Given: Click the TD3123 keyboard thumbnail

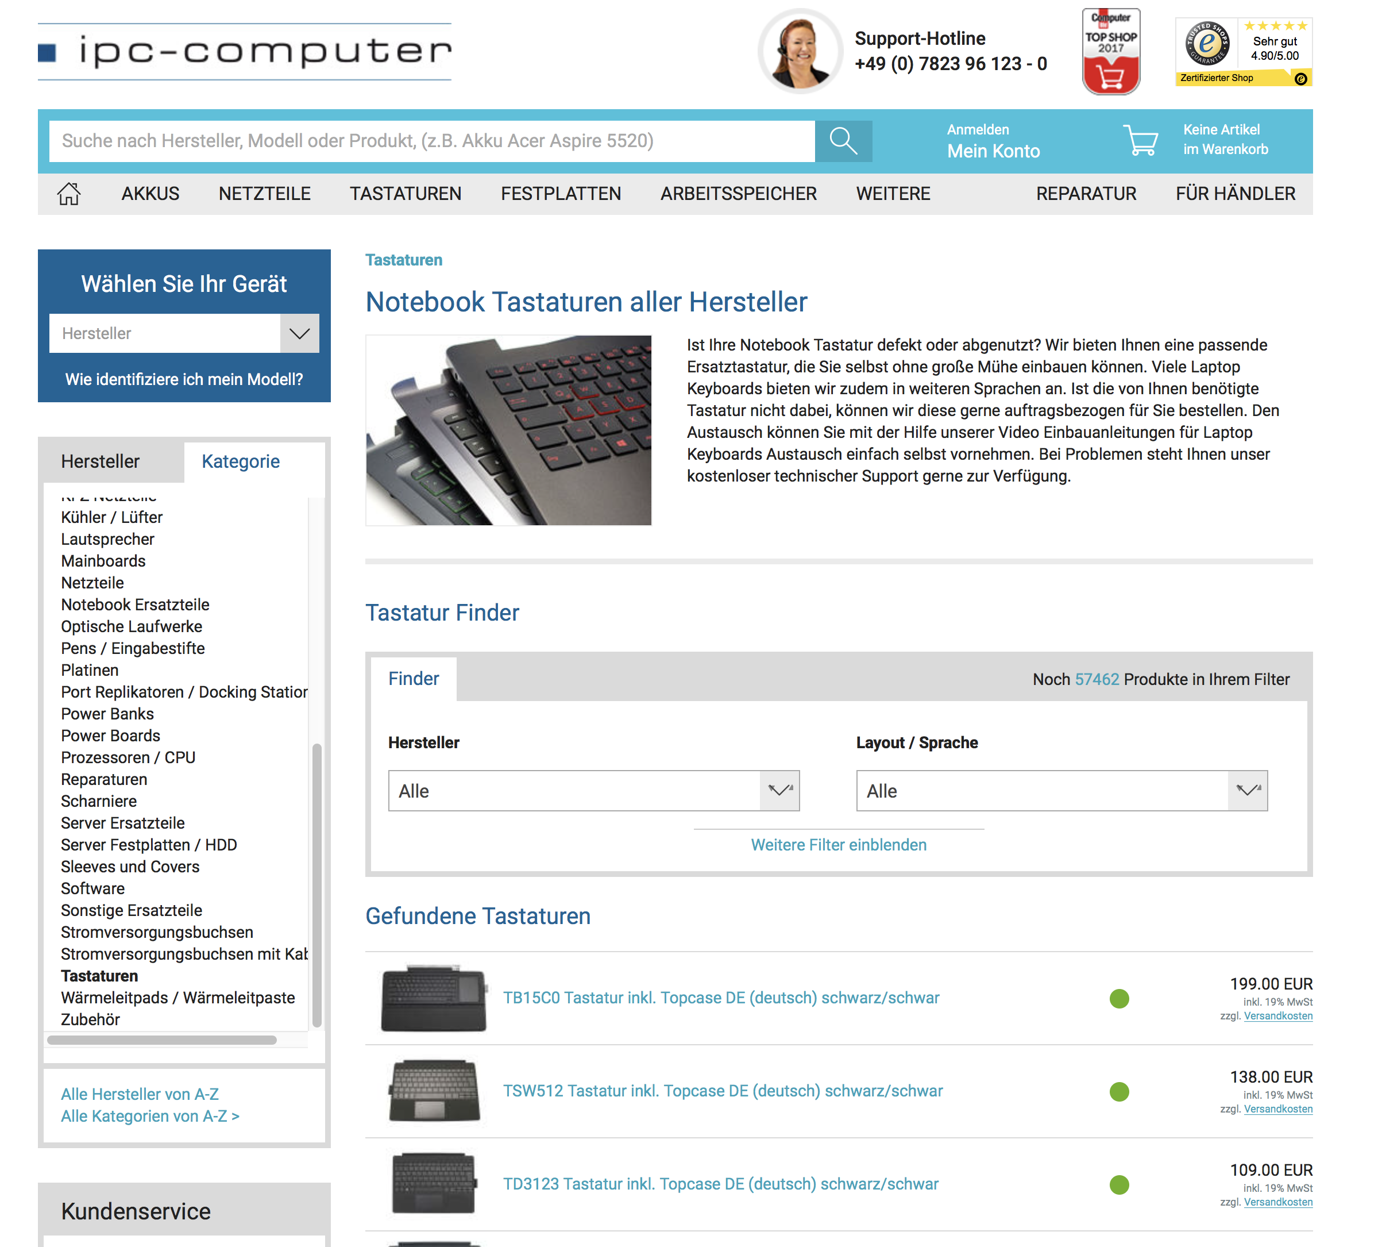Looking at the screenshot, I should pos(434,1184).
